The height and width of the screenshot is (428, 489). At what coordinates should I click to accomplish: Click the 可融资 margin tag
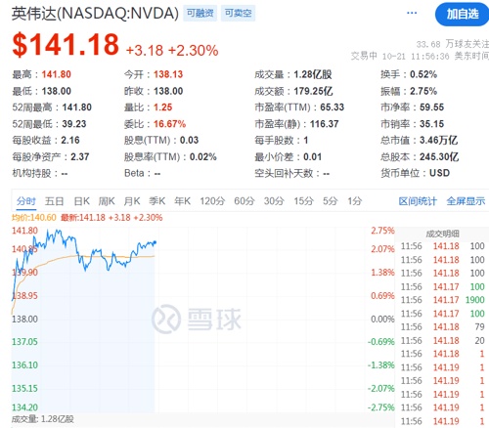(200, 13)
